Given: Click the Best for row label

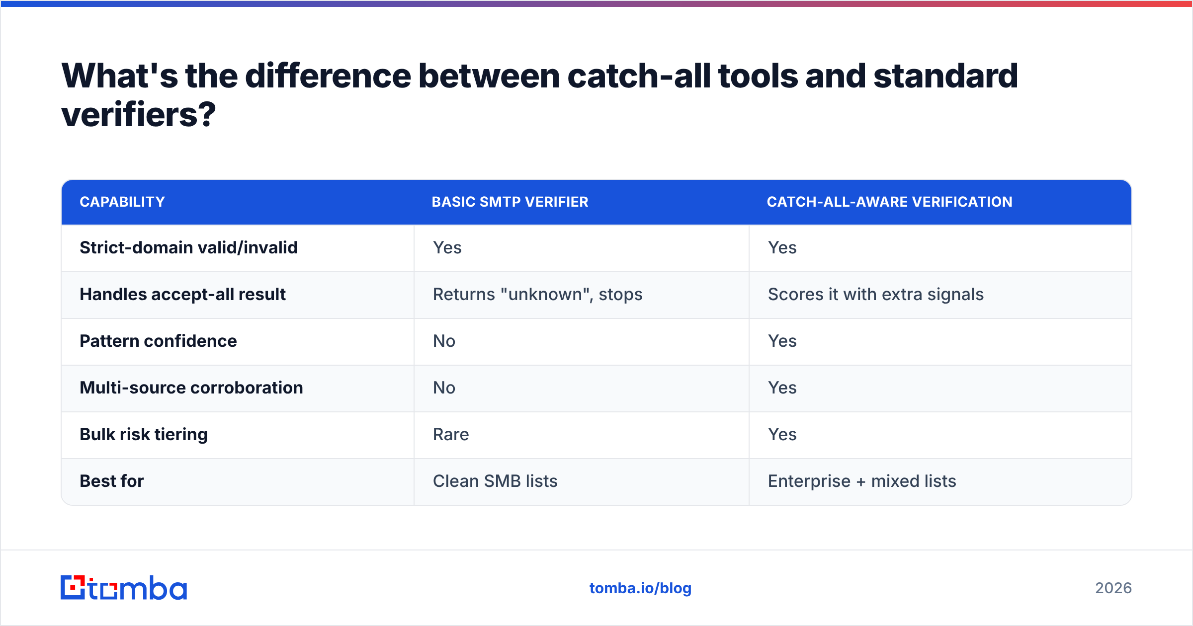Looking at the screenshot, I should pos(112,481).
